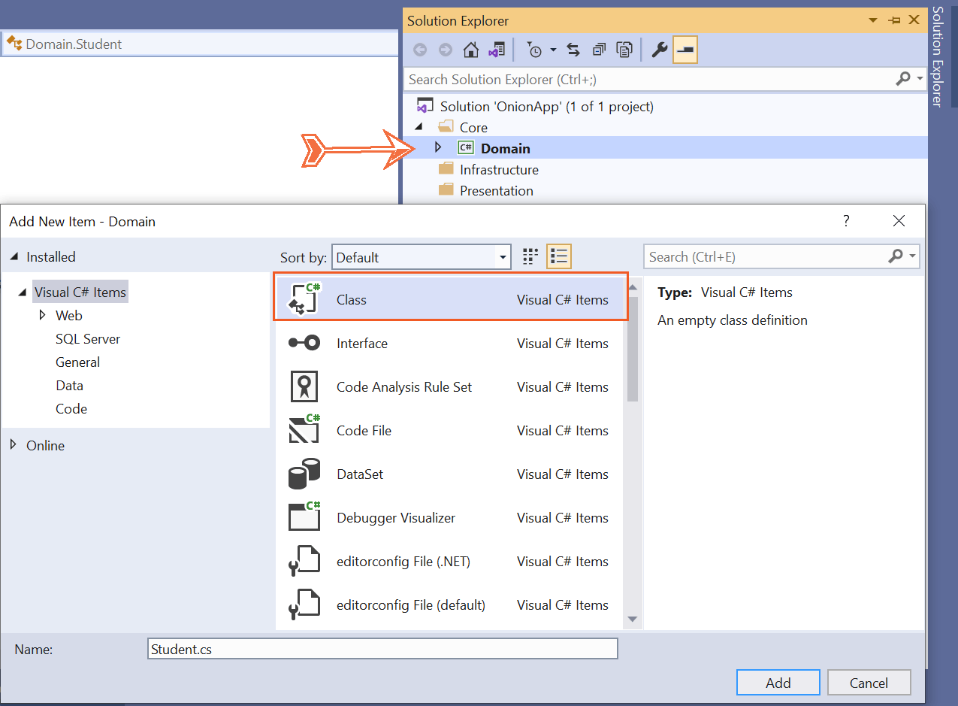
Task: Open the Domain.Student navigation dropdown
Action: pos(199,44)
